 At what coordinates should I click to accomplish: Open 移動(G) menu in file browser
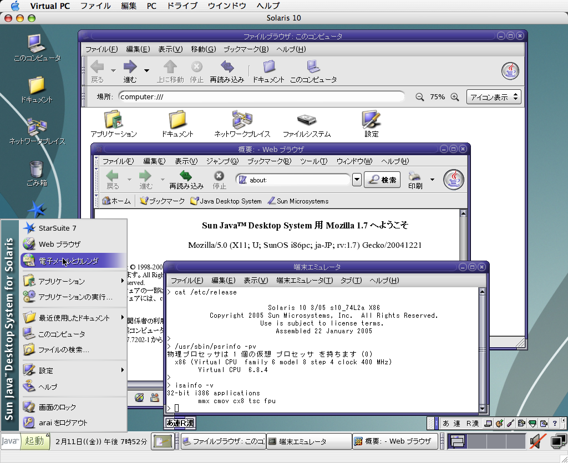click(x=203, y=49)
